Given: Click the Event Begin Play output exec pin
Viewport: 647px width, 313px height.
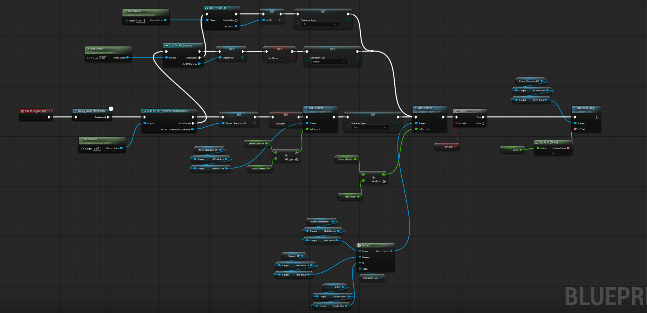Looking at the screenshot, I should pos(49,117).
